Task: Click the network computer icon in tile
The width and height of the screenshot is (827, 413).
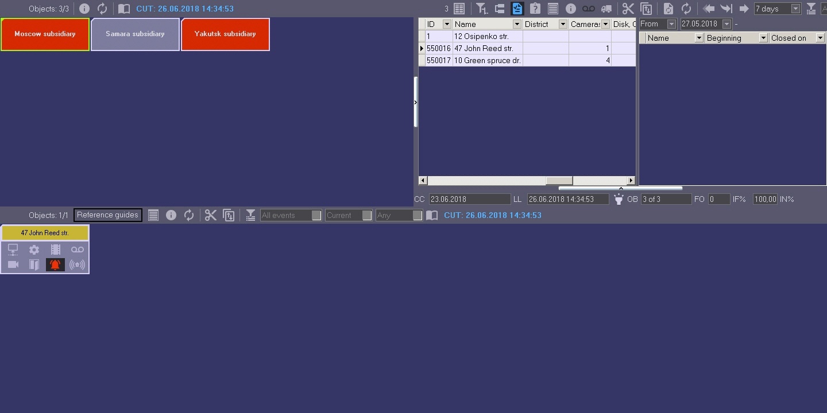Action: 13,250
